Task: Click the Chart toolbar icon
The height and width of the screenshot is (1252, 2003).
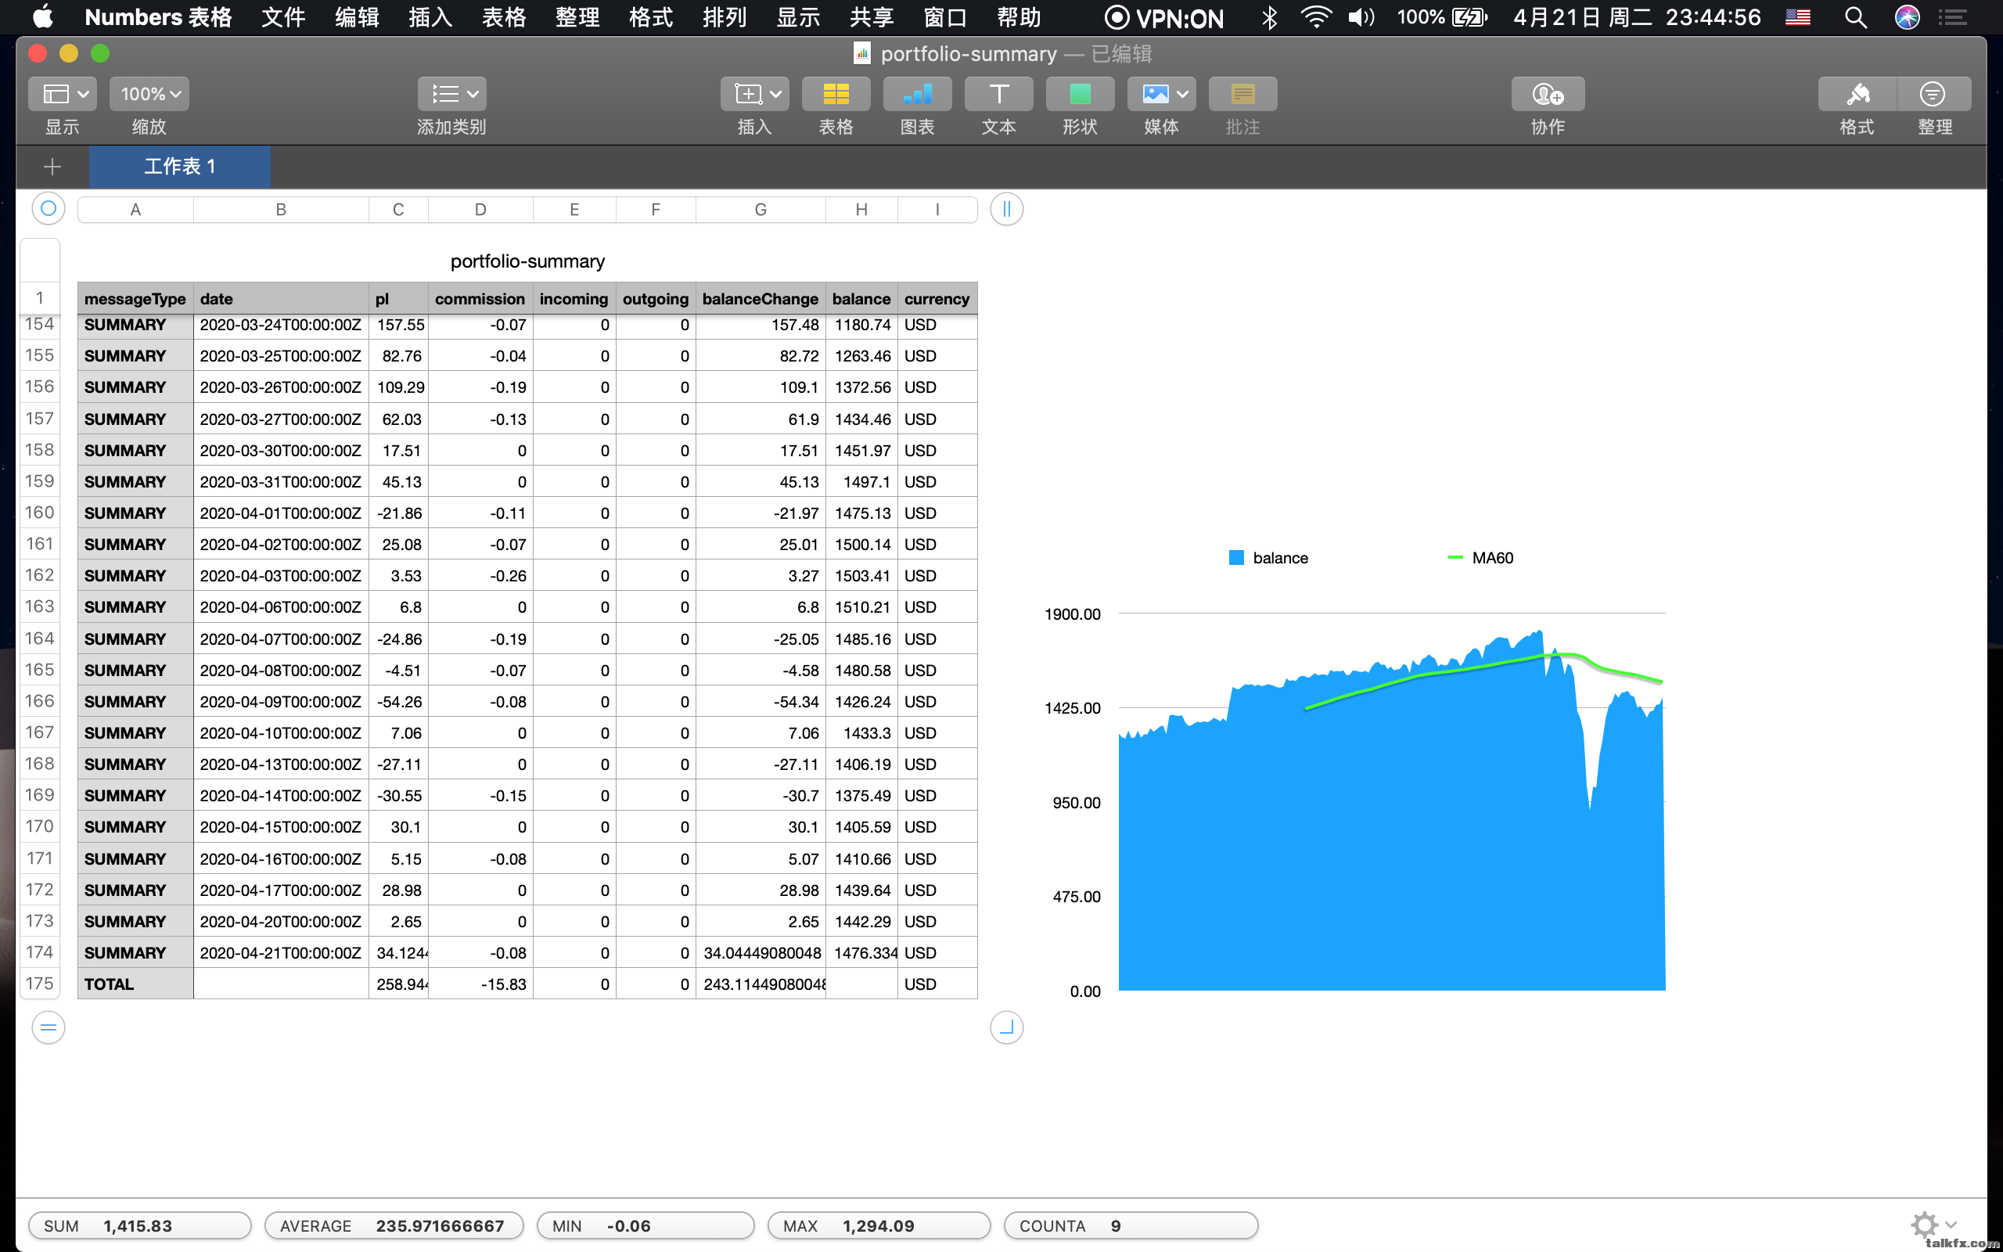Action: tap(917, 94)
